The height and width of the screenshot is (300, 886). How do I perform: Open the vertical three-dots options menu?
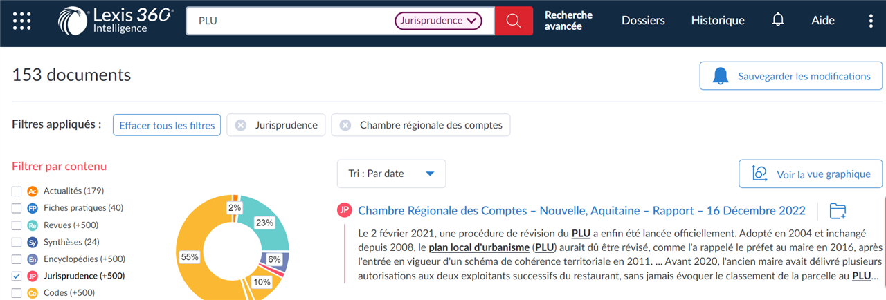871,21
